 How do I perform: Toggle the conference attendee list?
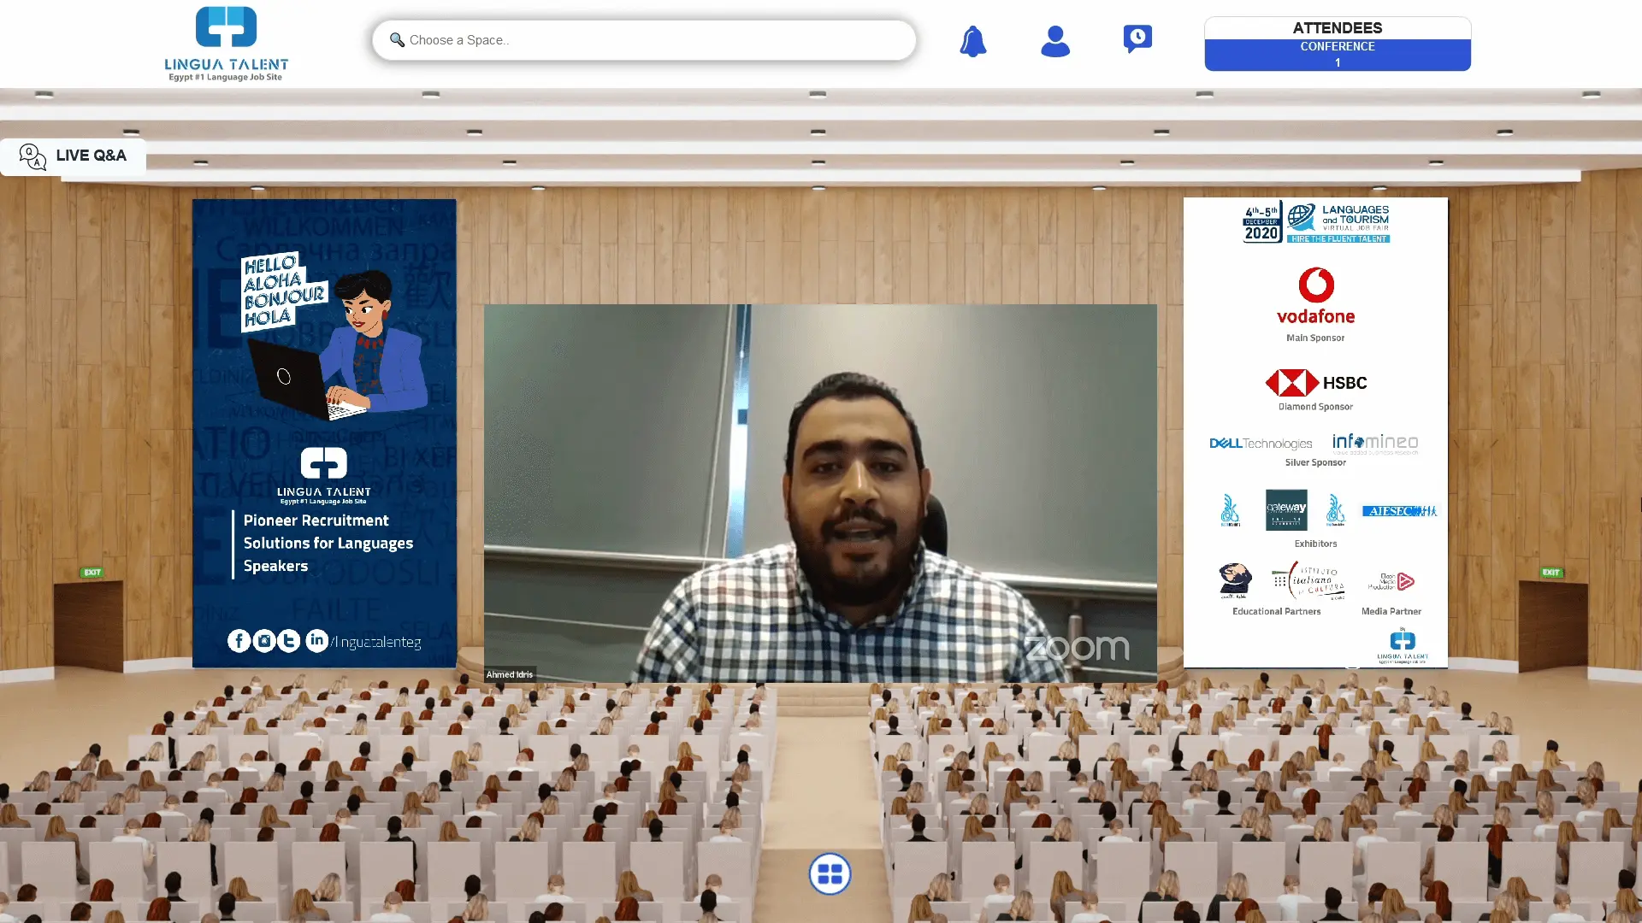(1338, 54)
